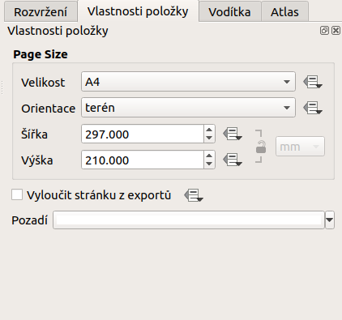This screenshot has width=342, height=320.
Task: Open the Atlas tab
Action: point(284,12)
